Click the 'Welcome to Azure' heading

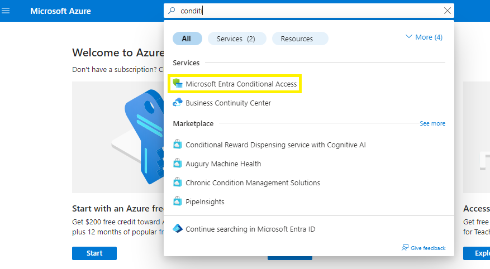118,52
